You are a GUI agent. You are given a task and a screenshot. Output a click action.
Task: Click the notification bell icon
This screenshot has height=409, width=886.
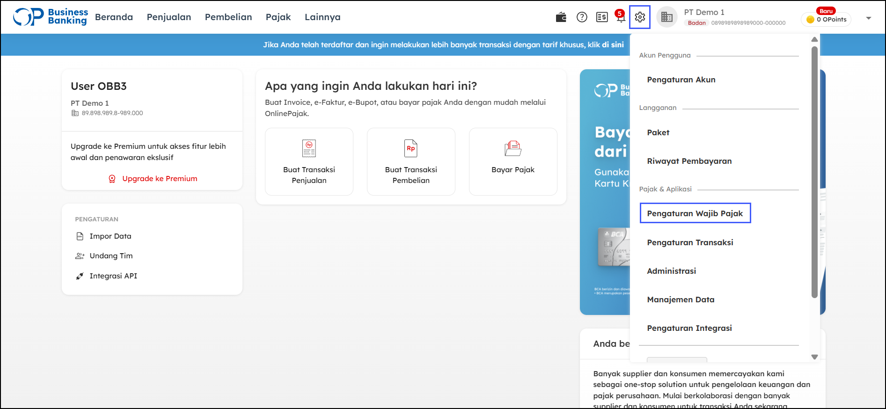[621, 18]
